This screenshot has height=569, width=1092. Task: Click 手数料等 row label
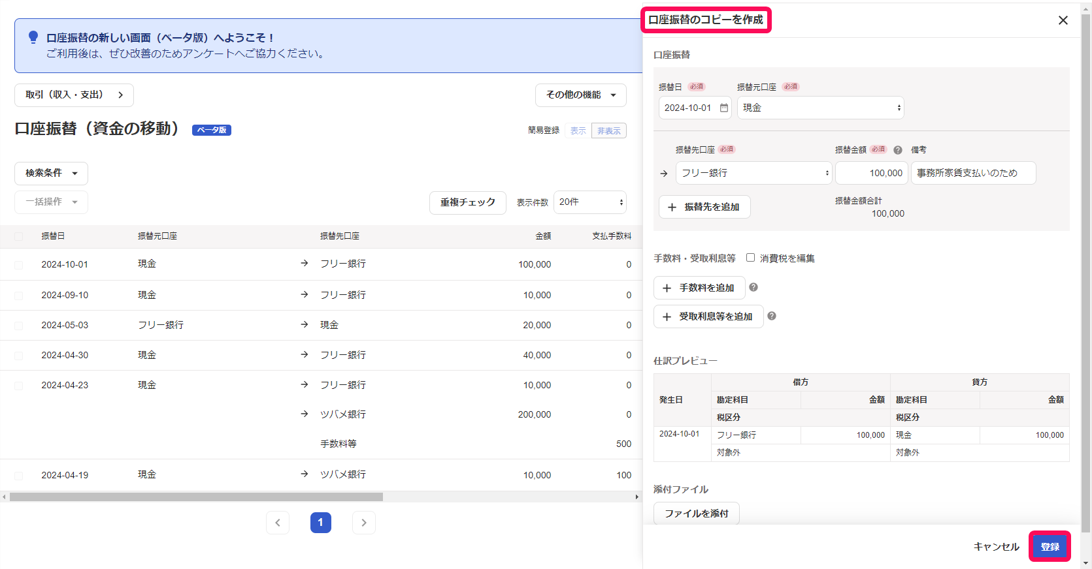click(x=339, y=444)
